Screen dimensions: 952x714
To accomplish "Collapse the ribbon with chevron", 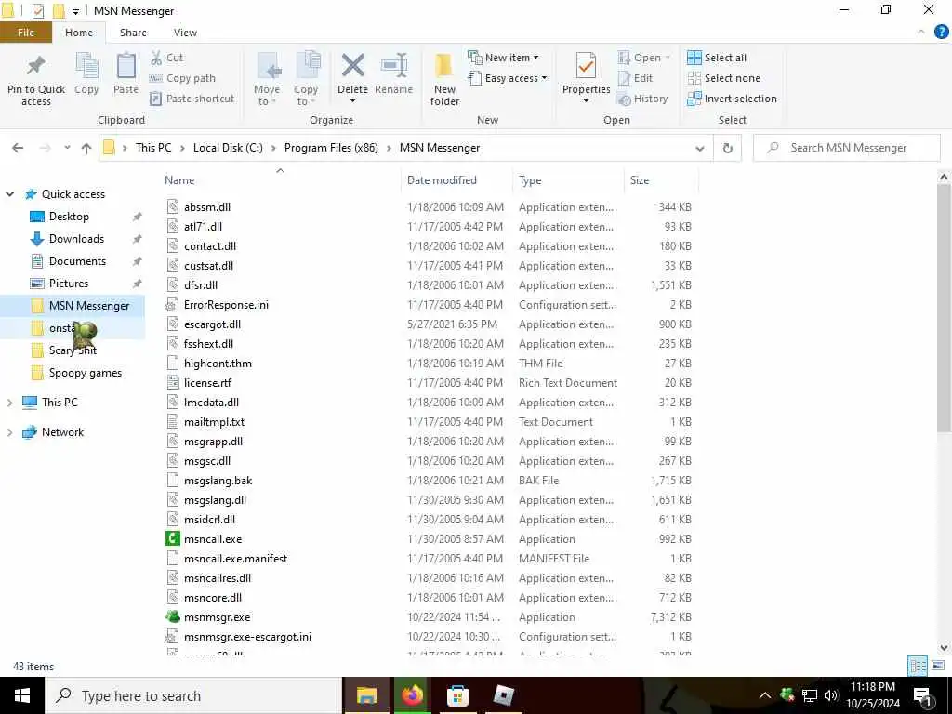I will point(921,33).
